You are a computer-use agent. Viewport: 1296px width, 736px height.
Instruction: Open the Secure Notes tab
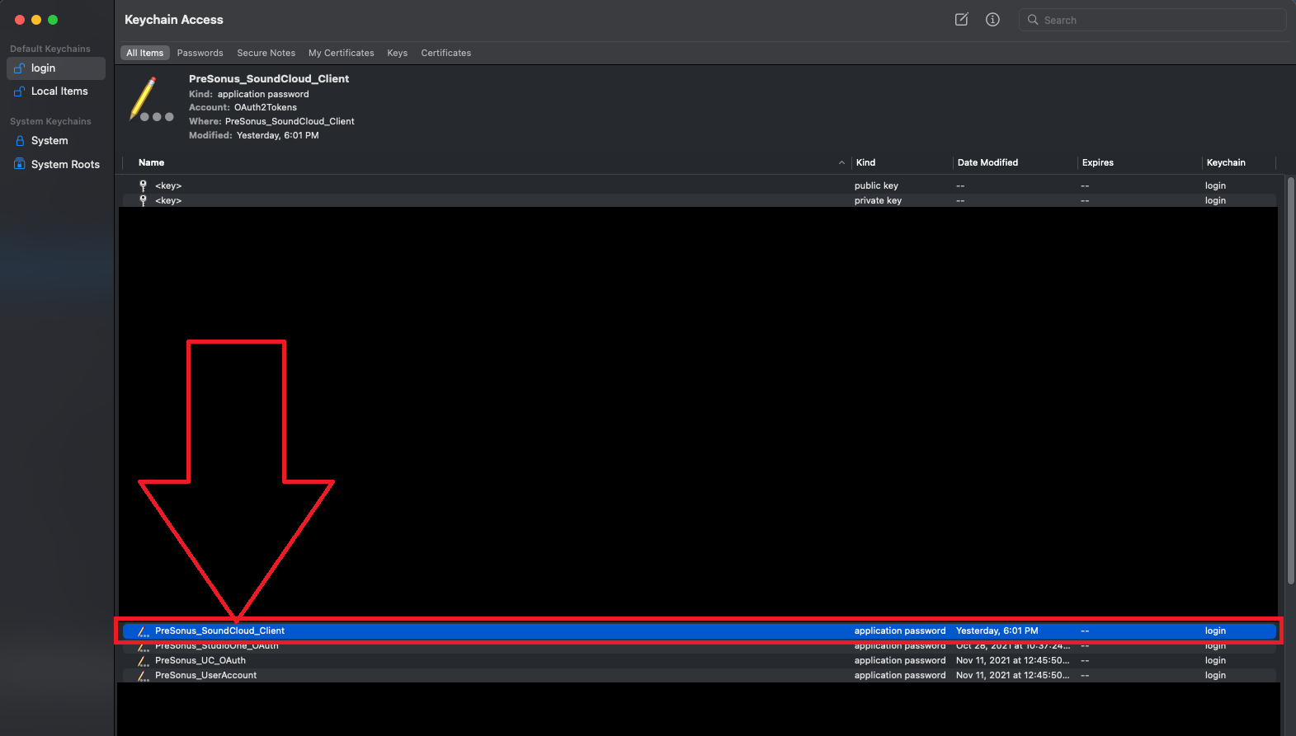tap(266, 53)
